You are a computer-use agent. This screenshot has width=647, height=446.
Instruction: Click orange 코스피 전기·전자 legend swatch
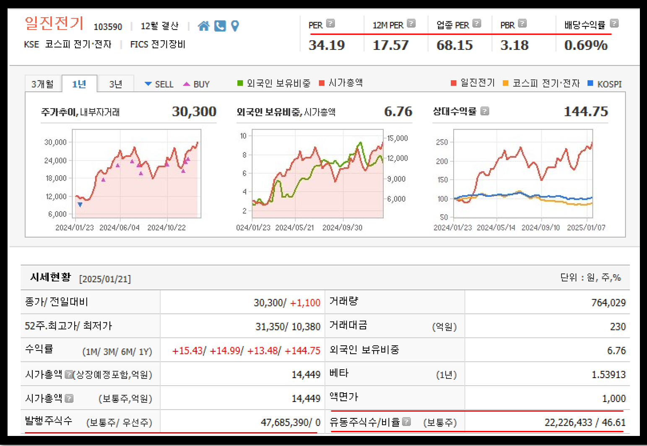click(x=505, y=83)
